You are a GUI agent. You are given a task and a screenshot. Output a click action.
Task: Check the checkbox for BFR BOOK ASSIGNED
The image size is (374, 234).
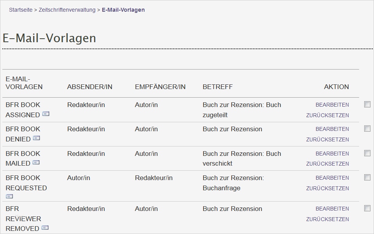(367, 104)
